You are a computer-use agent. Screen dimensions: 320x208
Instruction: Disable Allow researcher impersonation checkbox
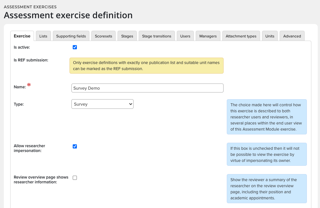click(x=75, y=147)
